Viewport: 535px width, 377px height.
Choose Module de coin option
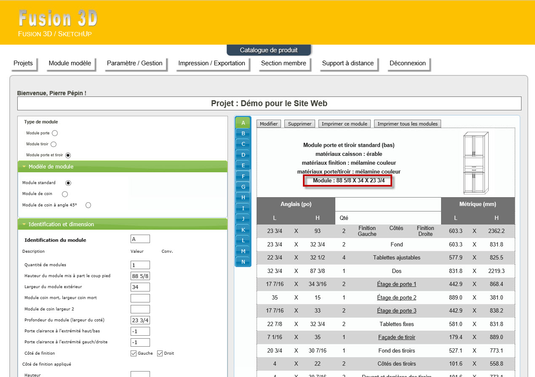[65, 194]
